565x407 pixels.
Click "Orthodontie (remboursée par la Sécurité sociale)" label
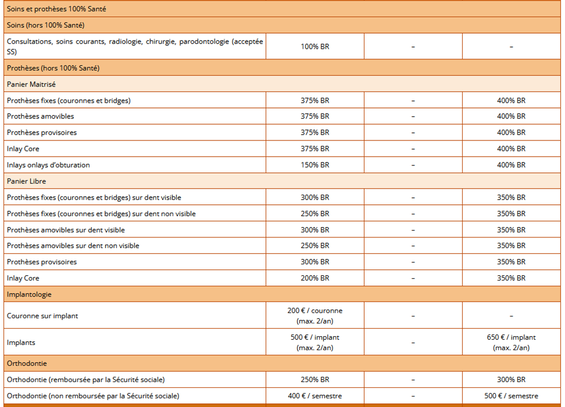point(85,380)
